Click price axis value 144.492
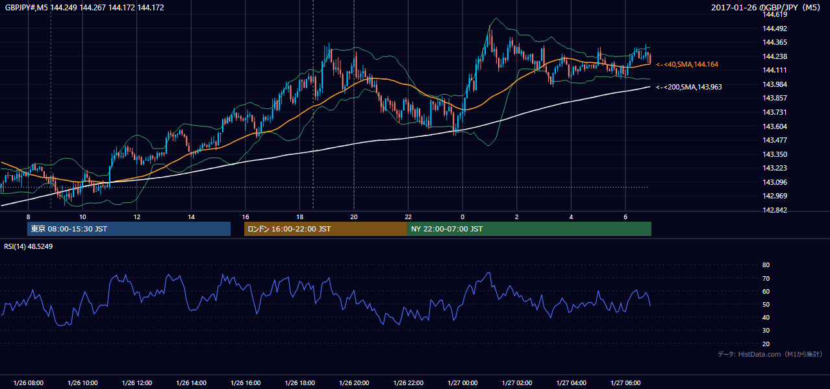 click(x=775, y=29)
